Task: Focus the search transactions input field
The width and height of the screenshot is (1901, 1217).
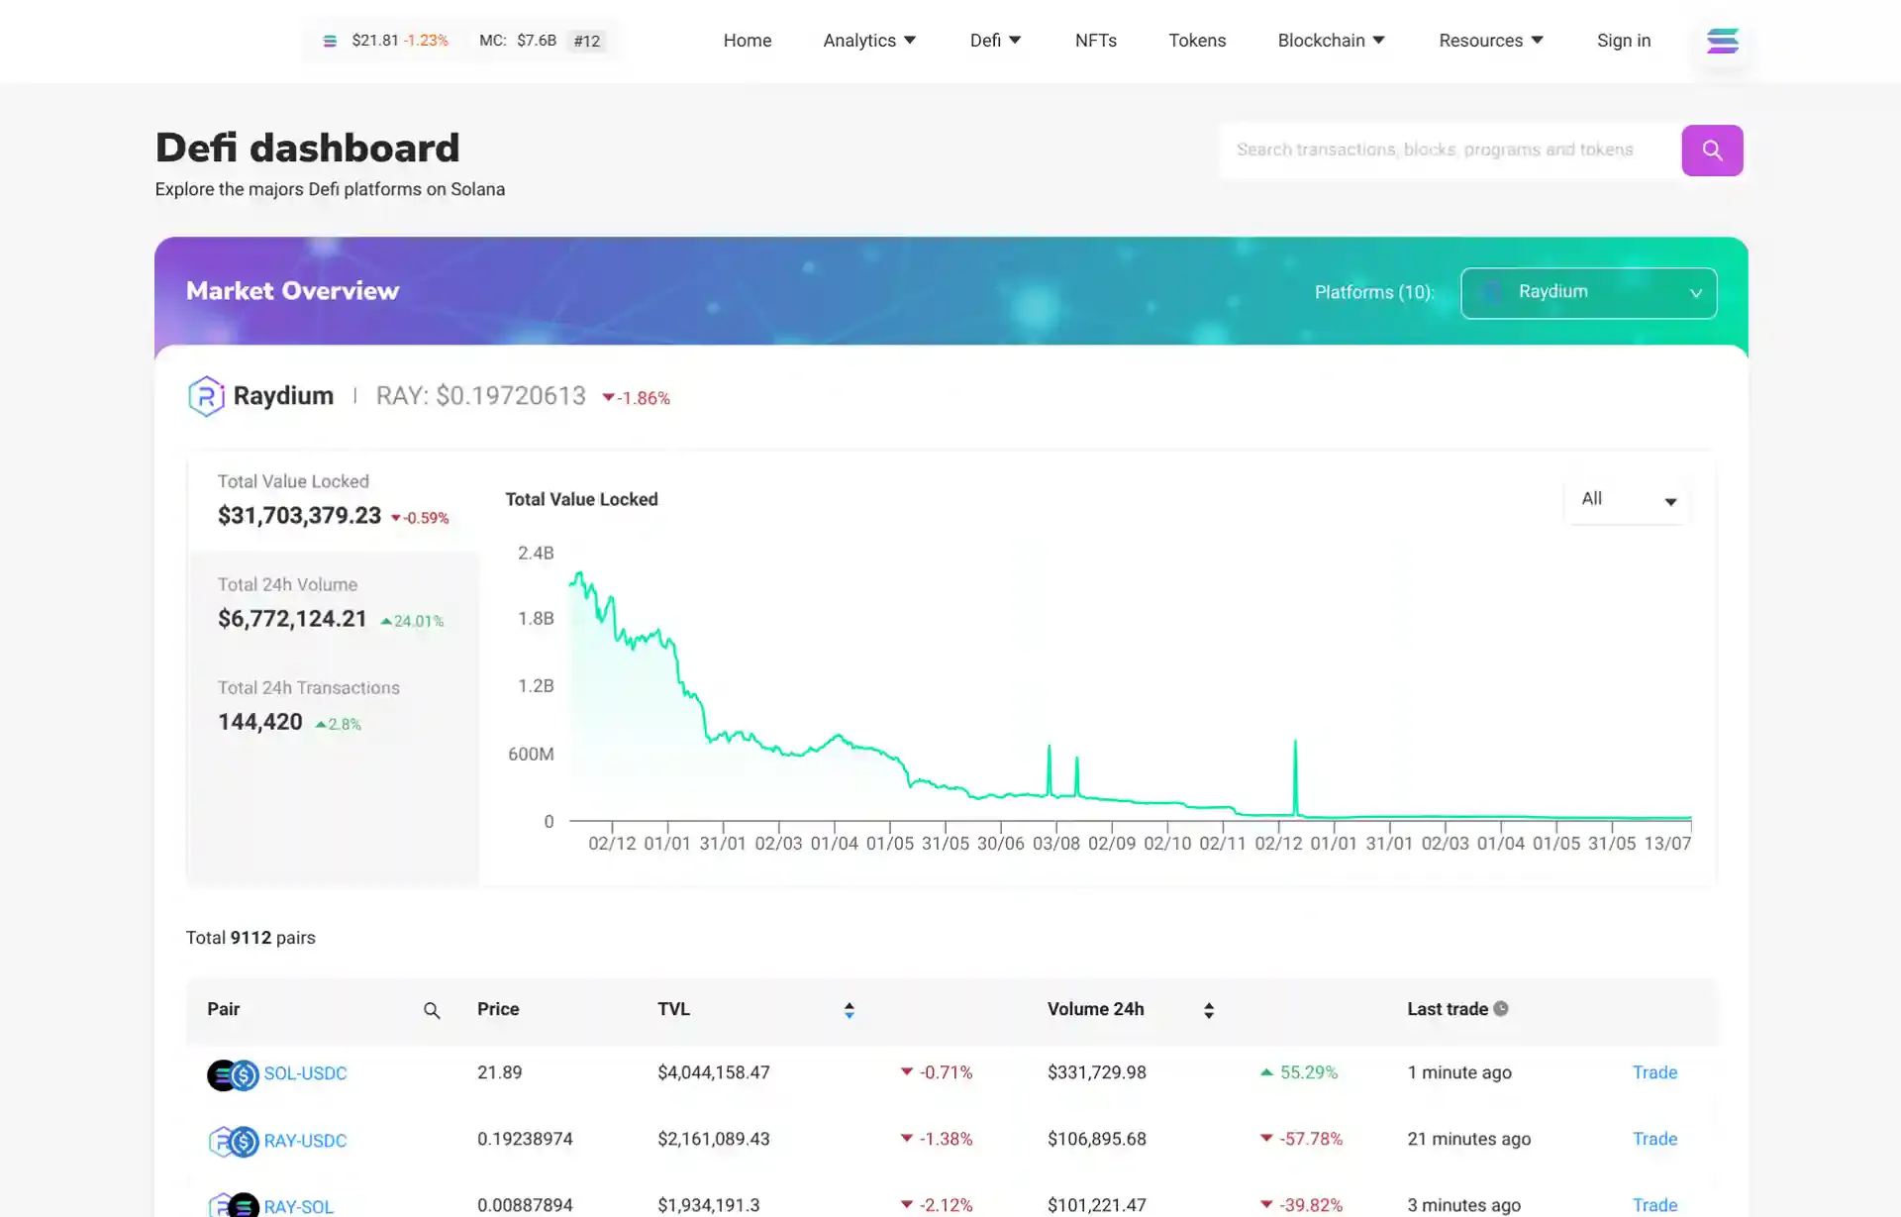Action: pyautogui.click(x=1451, y=151)
